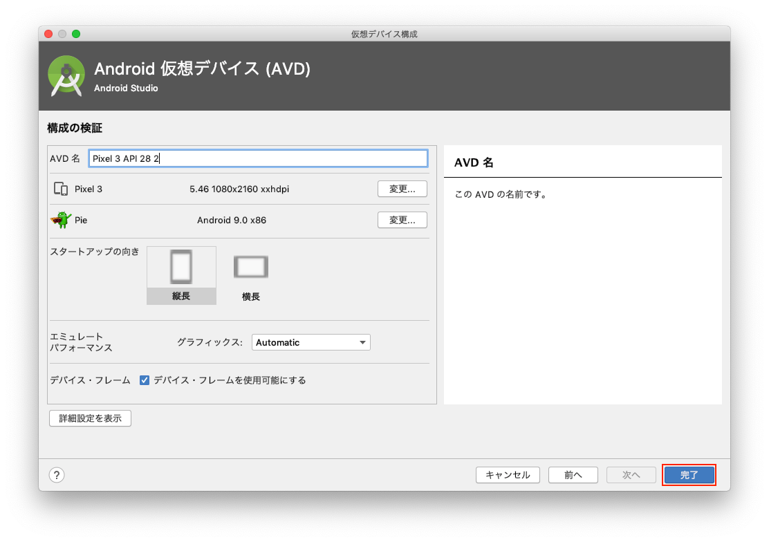Cancel the dialog with キャンセル
Image resolution: width=769 pixels, height=542 pixels.
pyautogui.click(x=508, y=475)
